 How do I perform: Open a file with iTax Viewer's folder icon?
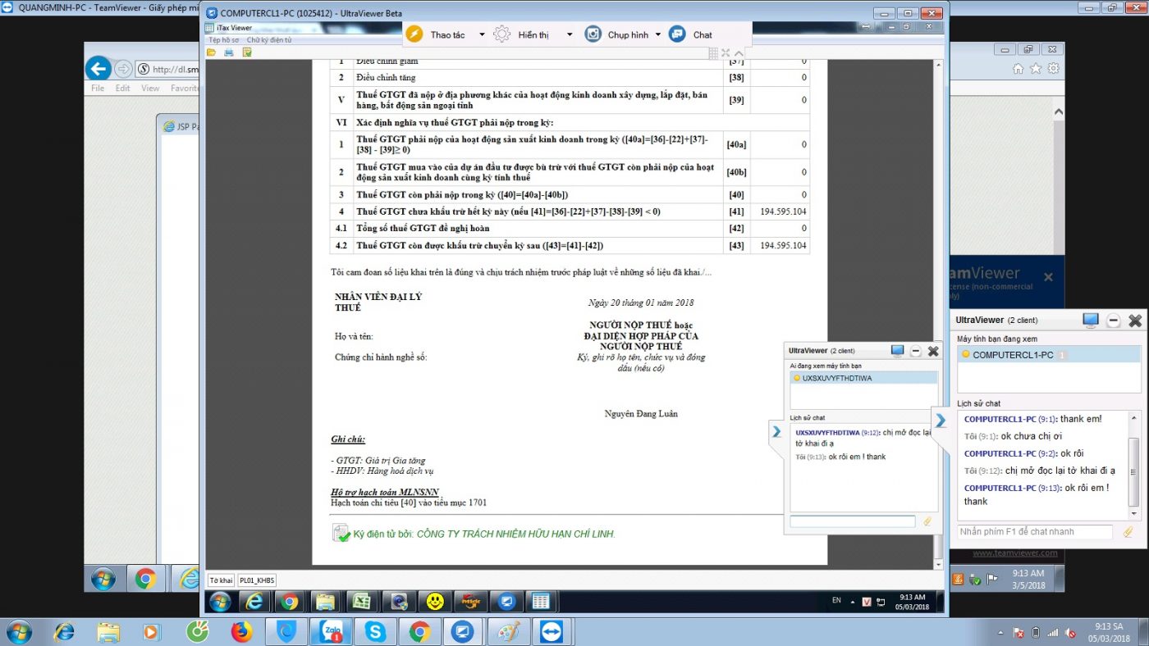pos(211,52)
